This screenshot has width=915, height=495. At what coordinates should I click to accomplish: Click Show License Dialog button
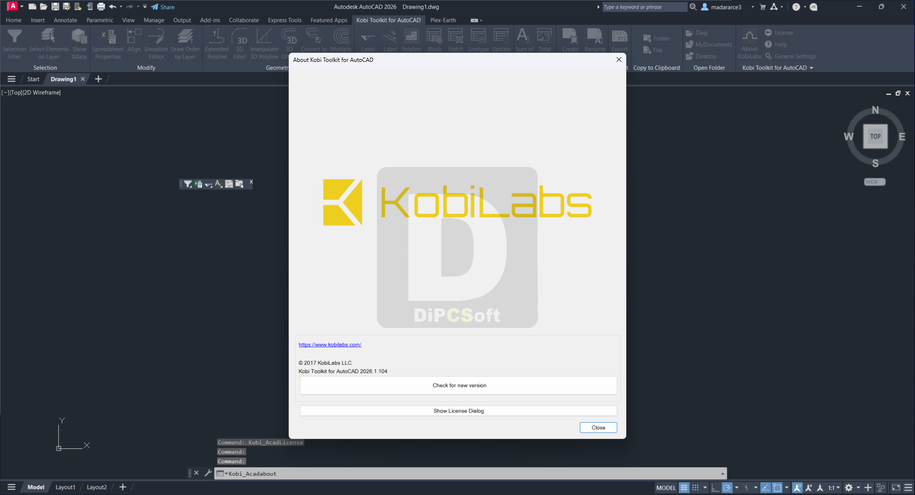[458, 411]
